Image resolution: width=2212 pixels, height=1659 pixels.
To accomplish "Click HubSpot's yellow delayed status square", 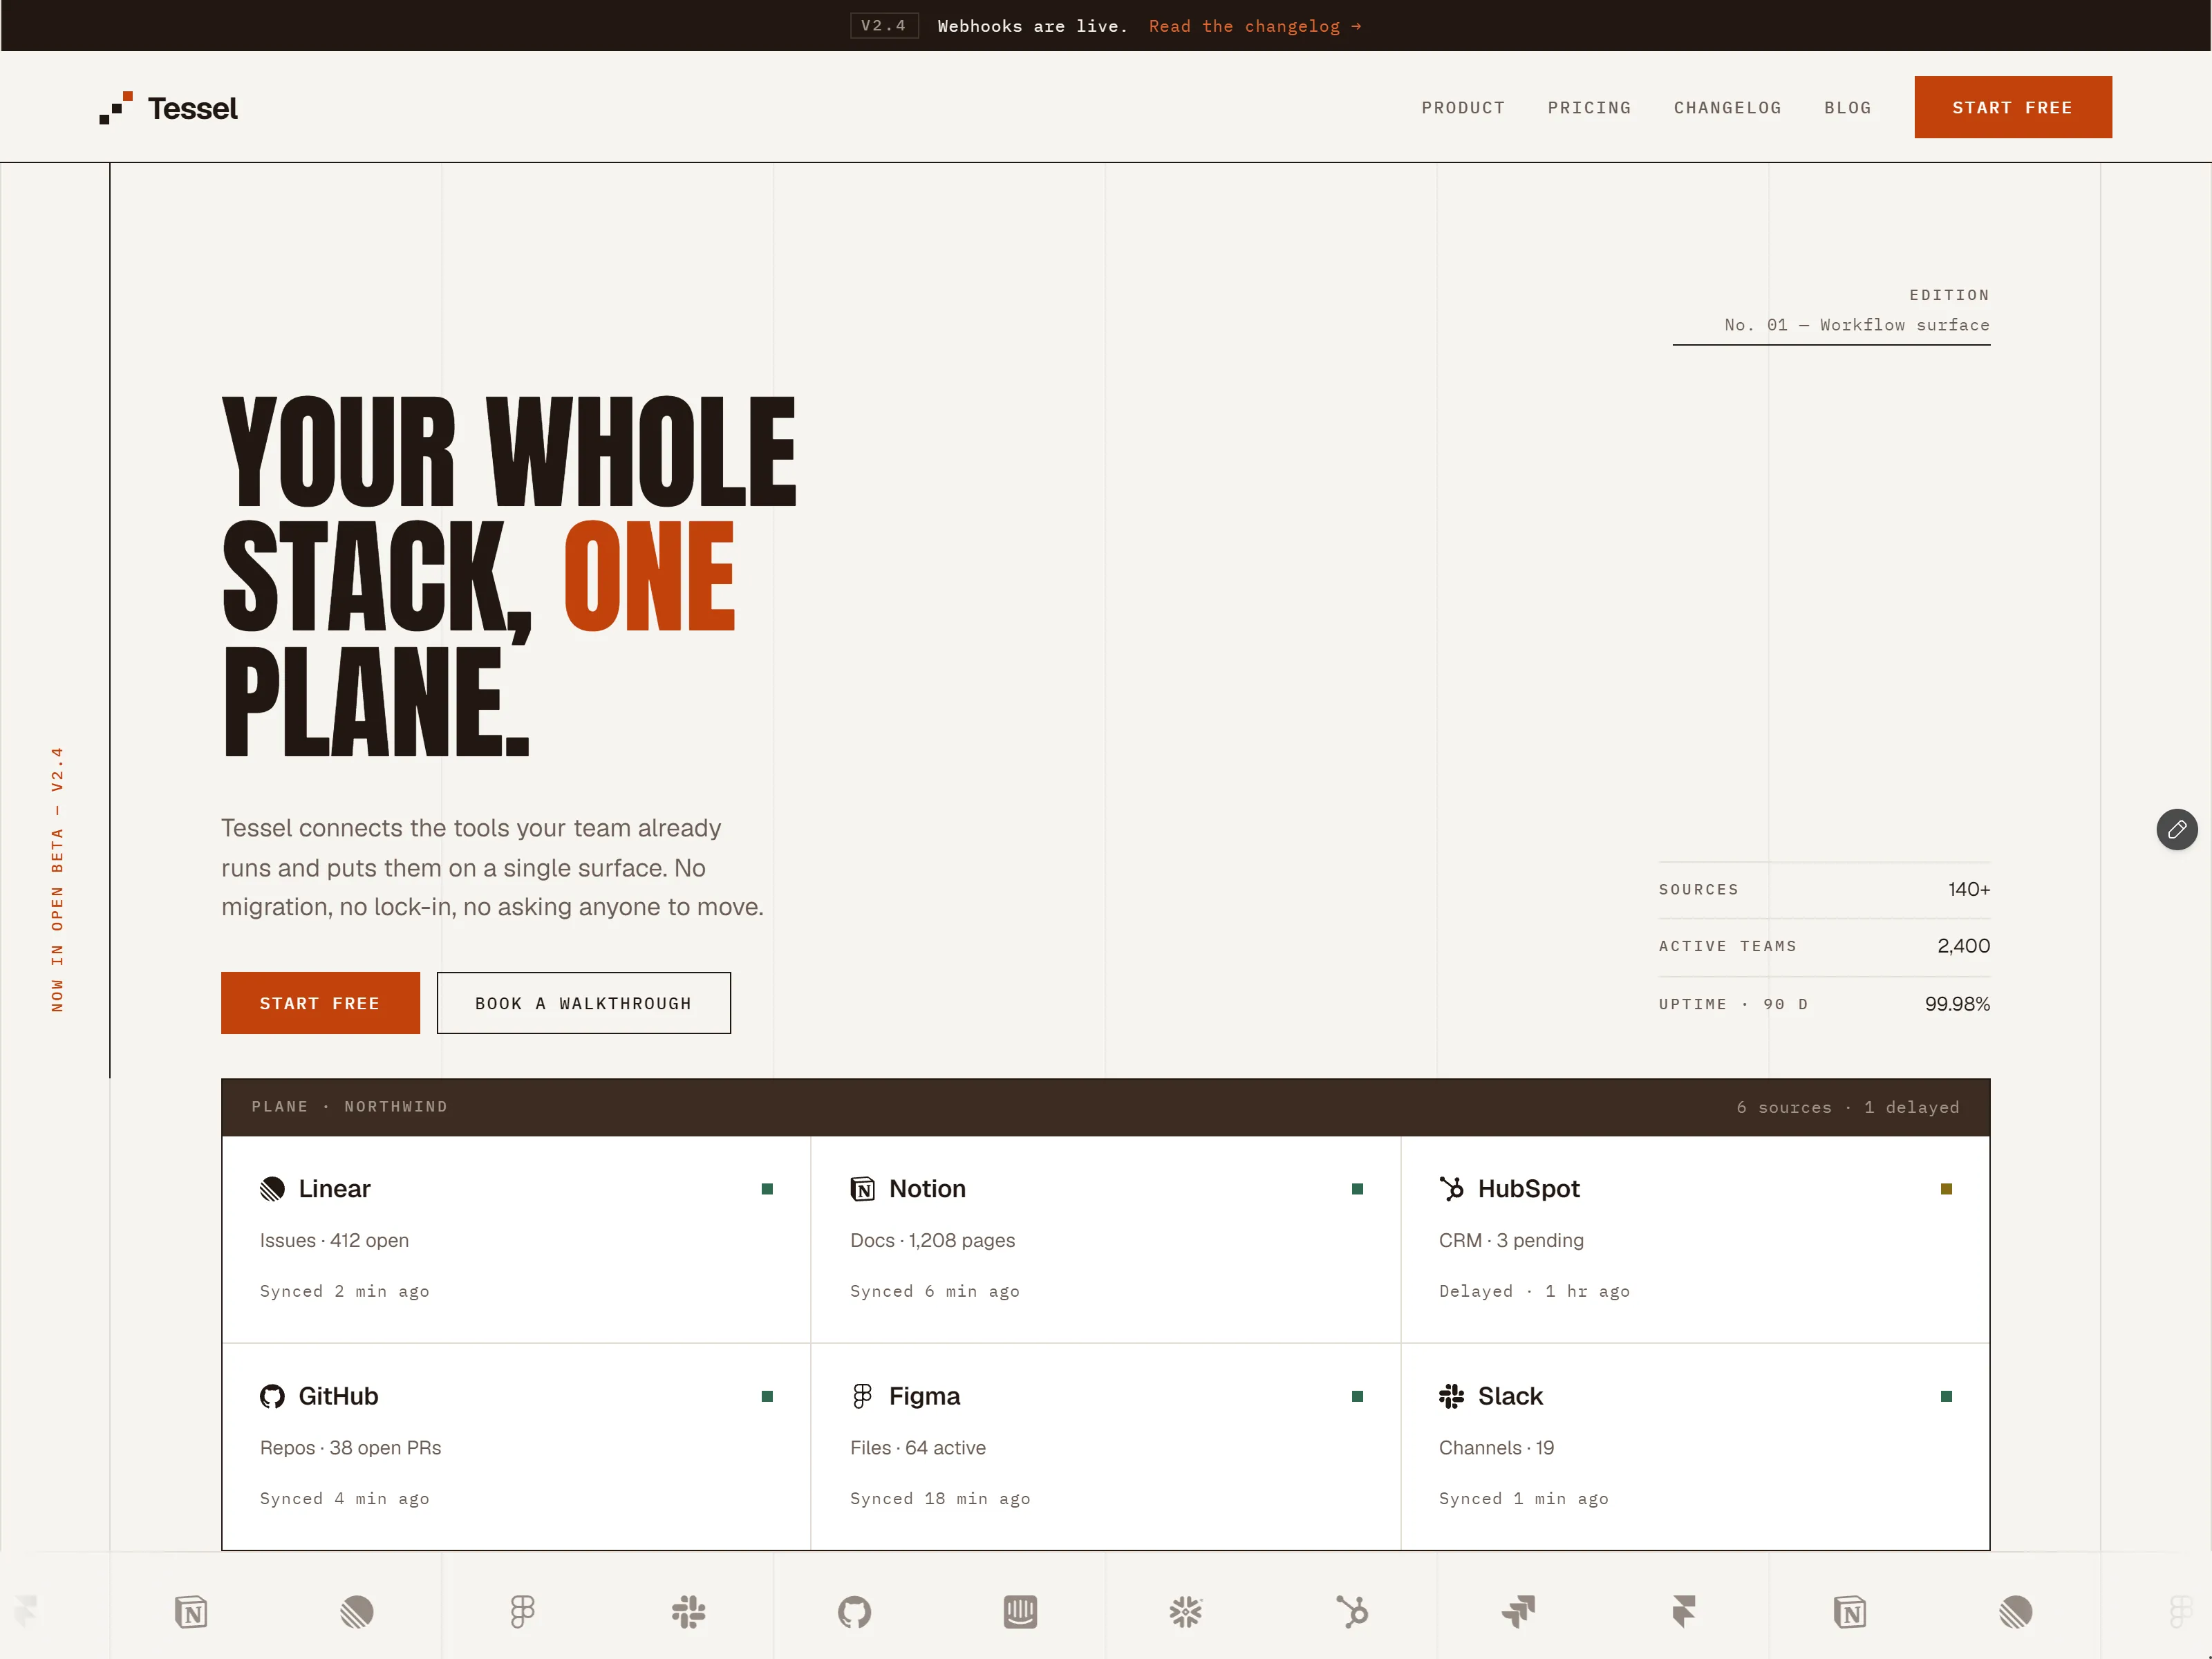I will coord(1946,1189).
